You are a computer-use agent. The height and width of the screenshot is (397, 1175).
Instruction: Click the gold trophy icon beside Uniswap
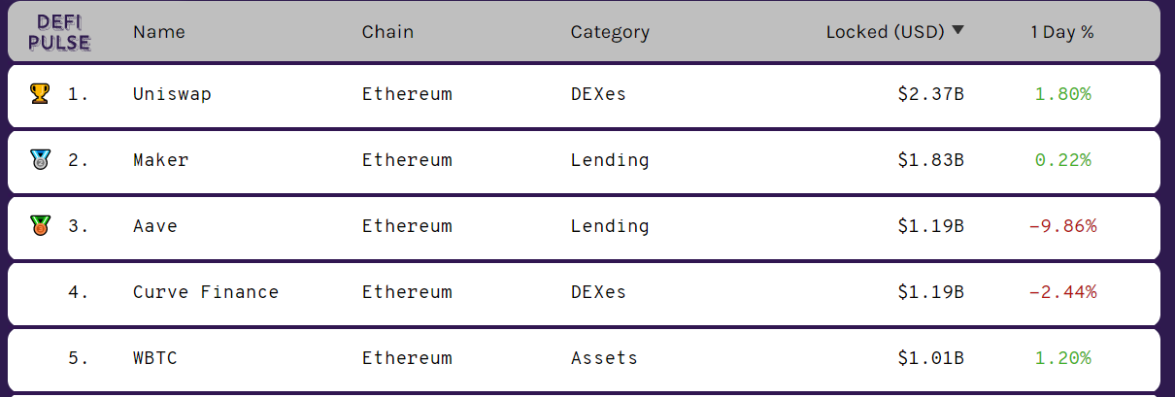click(x=40, y=93)
